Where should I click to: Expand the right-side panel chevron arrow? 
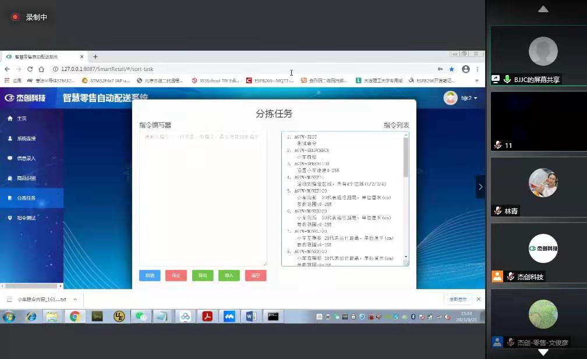pyautogui.click(x=480, y=187)
